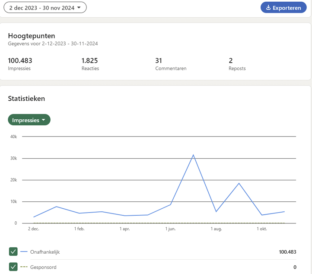Select the Gesponsord legend label
The width and height of the screenshot is (312, 274).
click(x=43, y=267)
